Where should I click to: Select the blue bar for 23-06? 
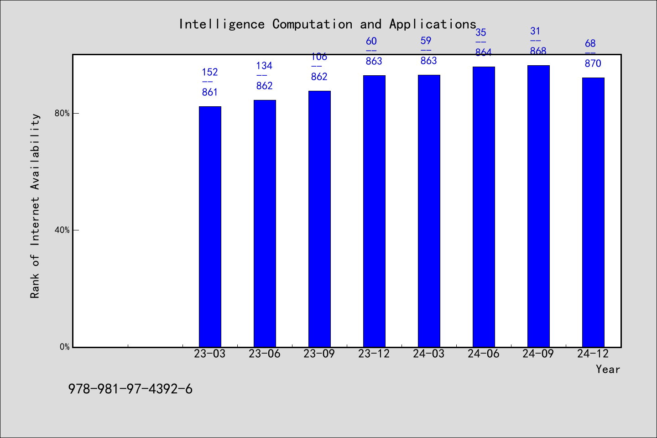(265, 224)
